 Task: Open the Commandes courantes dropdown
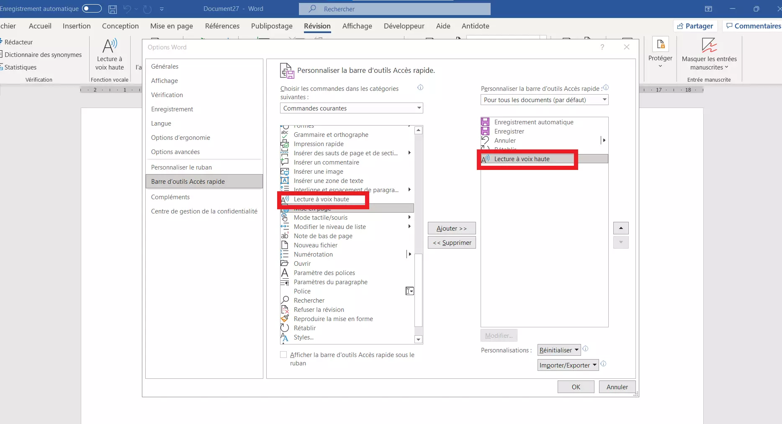point(351,108)
